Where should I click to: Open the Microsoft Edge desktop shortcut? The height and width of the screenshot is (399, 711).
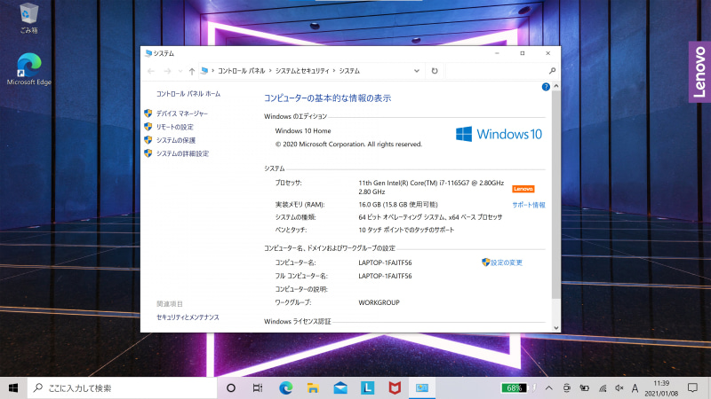pos(29,69)
